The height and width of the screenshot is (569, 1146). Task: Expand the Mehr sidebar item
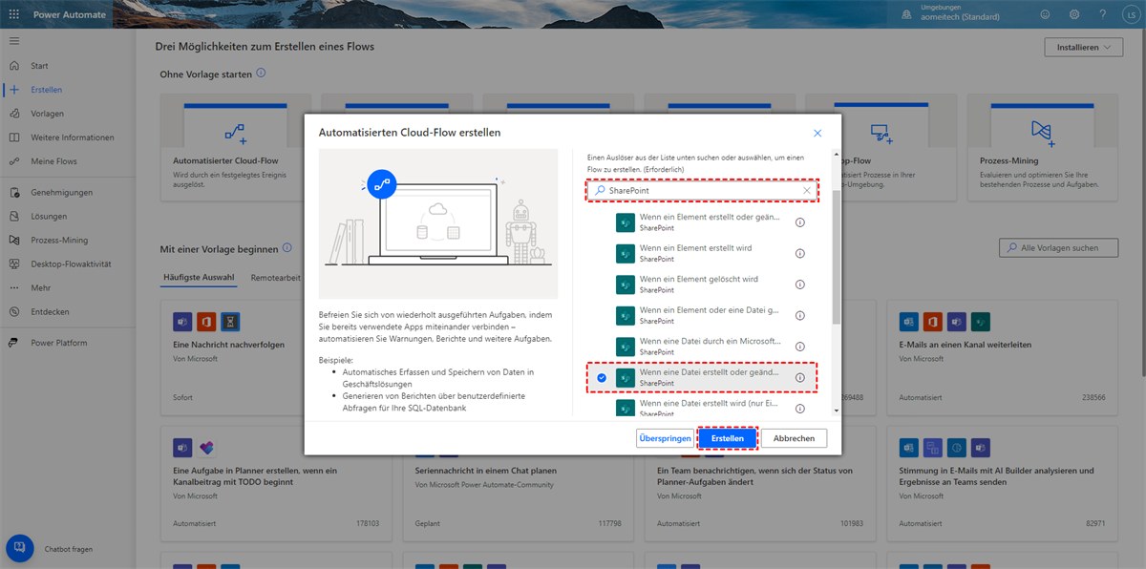click(41, 288)
